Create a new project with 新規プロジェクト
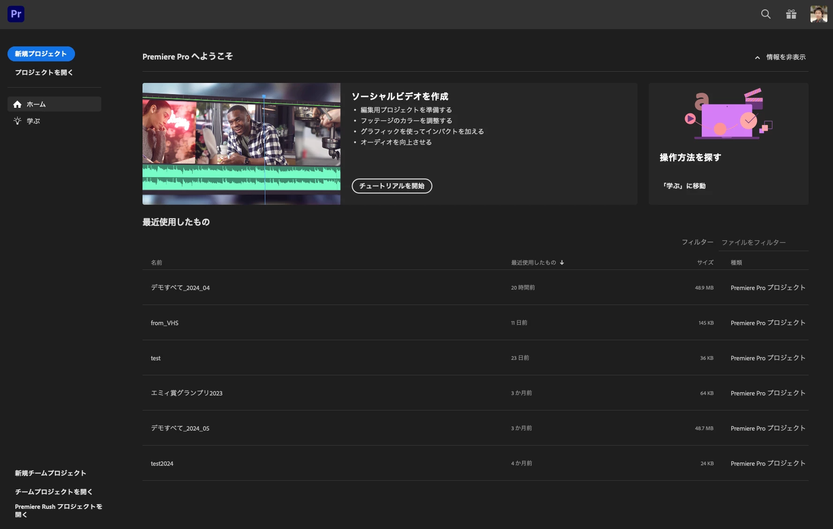Viewport: 833px width, 529px height. pyautogui.click(x=41, y=54)
